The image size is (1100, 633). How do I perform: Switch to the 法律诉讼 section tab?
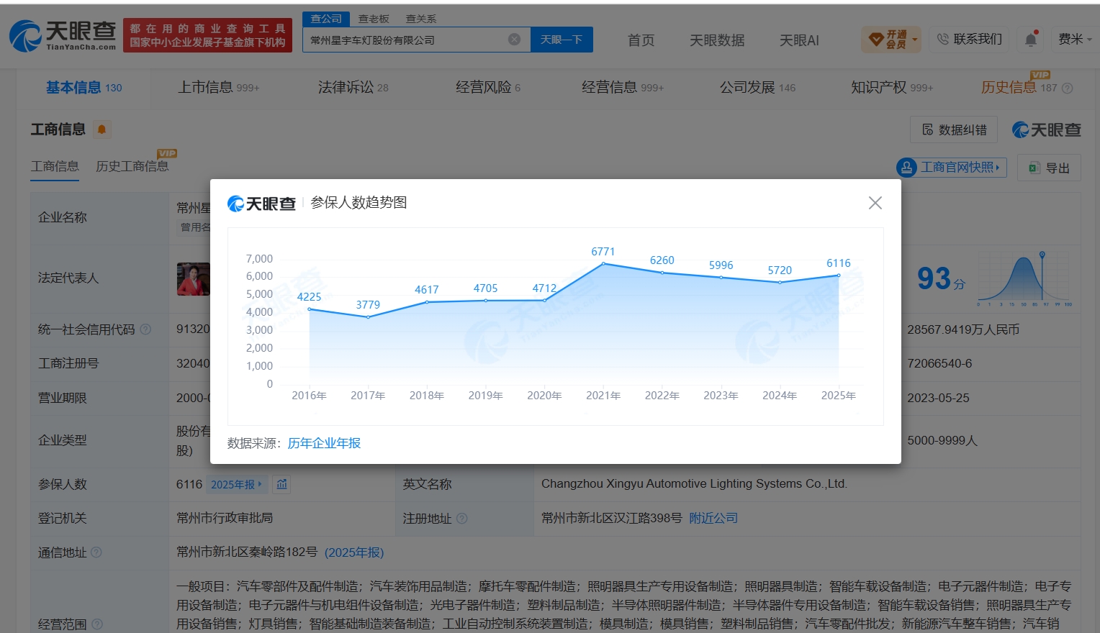353,88
